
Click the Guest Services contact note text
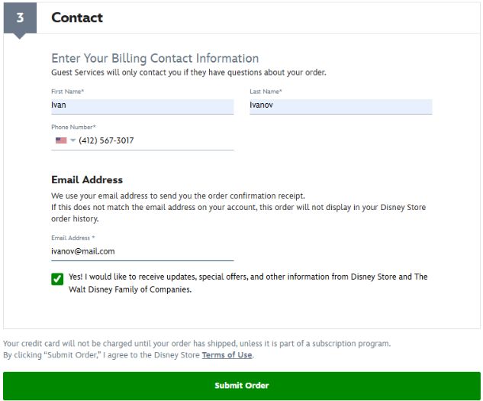coord(188,73)
